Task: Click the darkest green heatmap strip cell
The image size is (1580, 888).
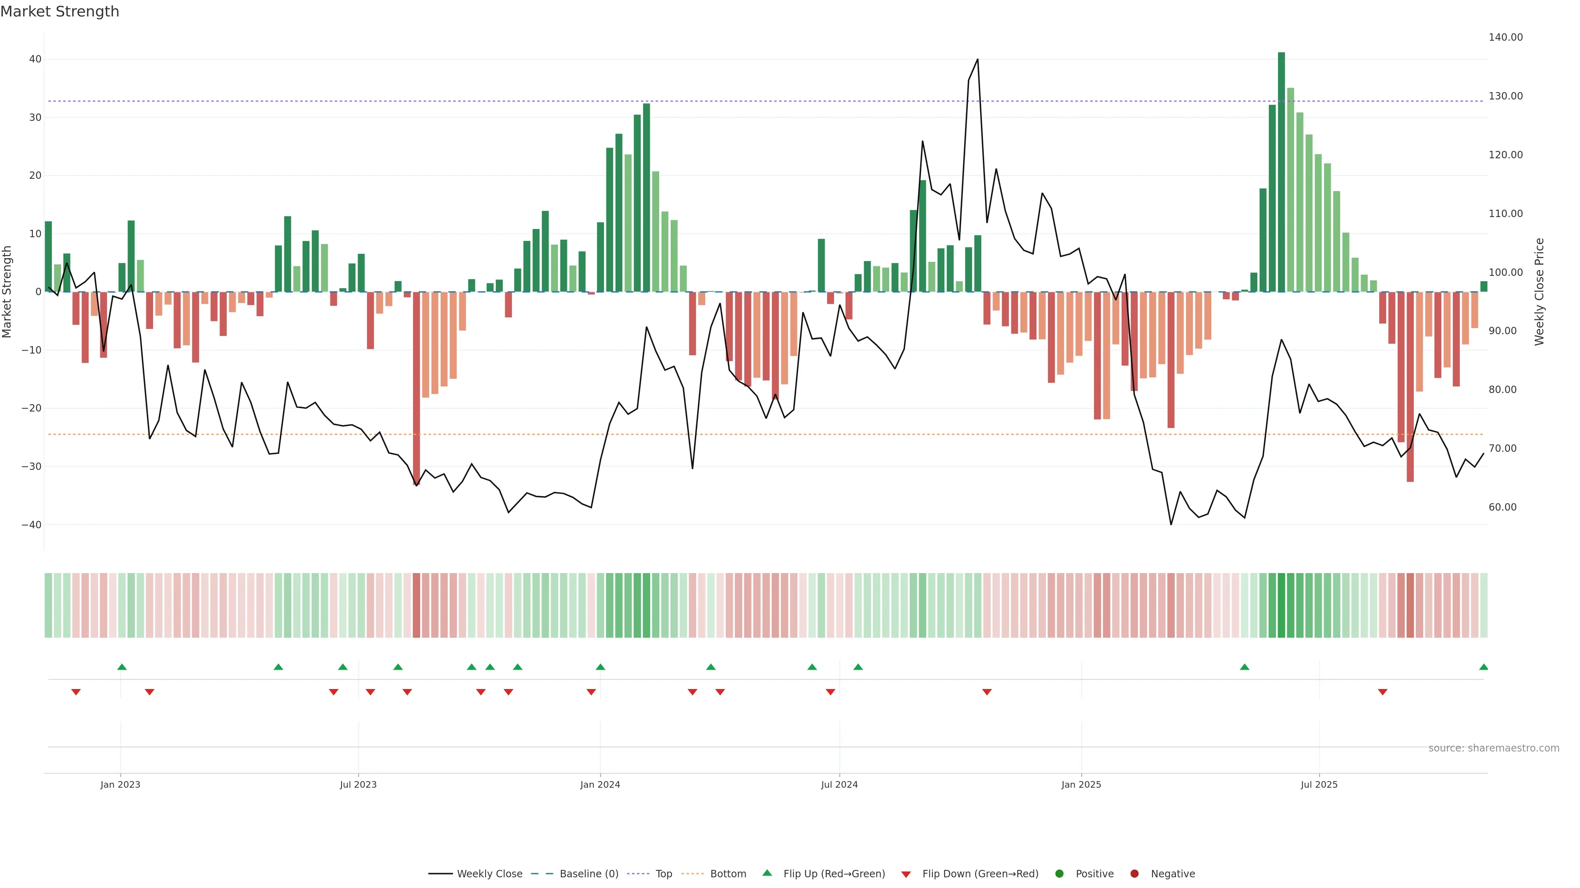Action: (x=1281, y=606)
